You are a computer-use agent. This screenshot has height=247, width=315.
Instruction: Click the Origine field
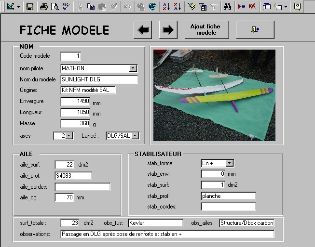[88, 90]
